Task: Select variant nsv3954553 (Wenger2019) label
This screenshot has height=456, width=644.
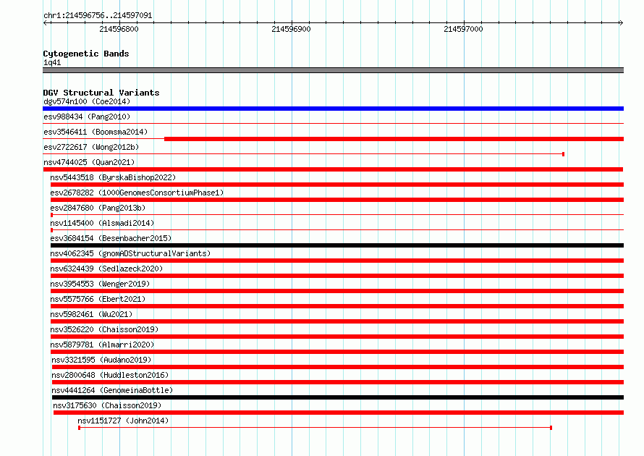Action: (100, 284)
